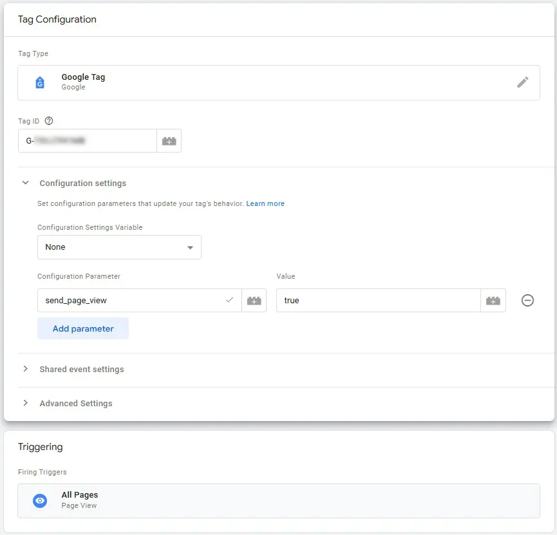Click into the Tag ID input field
Viewport: 557px width, 535px height.
click(88, 141)
